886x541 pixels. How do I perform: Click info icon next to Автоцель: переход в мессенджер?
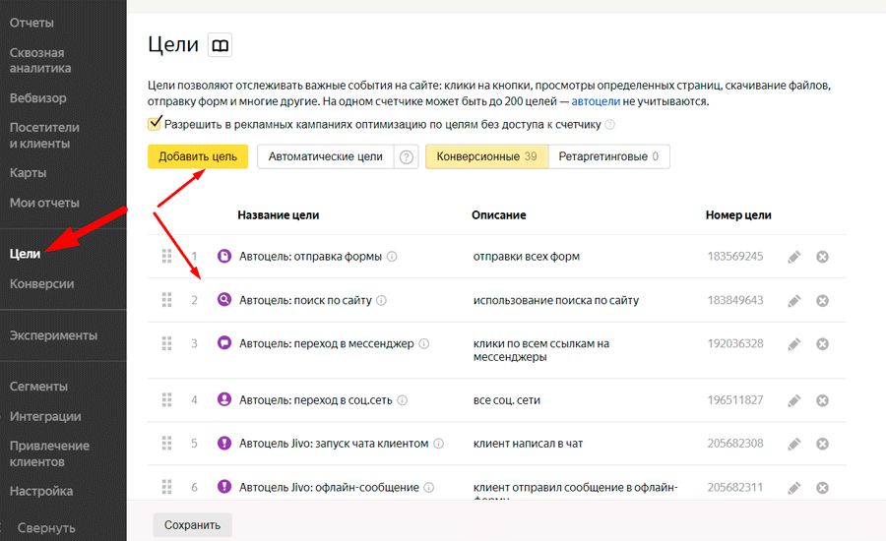pos(423,343)
